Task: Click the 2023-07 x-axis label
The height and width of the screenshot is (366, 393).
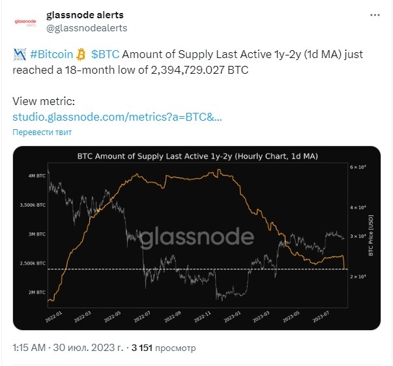Action: pyautogui.click(x=321, y=317)
